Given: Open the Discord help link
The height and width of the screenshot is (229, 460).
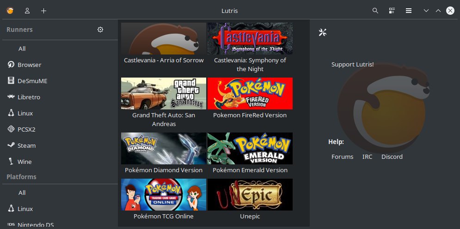Looking at the screenshot, I should [392, 157].
